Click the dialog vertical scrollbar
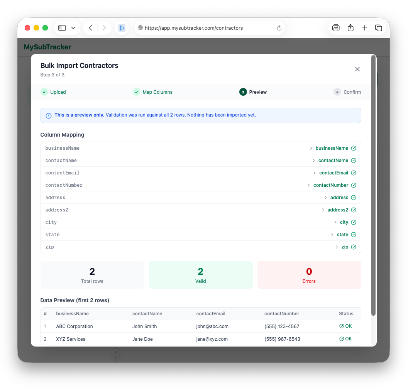This screenshot has width=413, height=389. coord(373,185)
